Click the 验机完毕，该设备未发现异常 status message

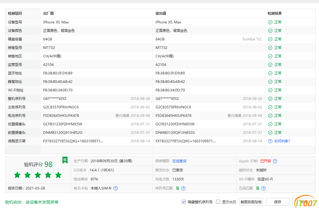point(32,202)
